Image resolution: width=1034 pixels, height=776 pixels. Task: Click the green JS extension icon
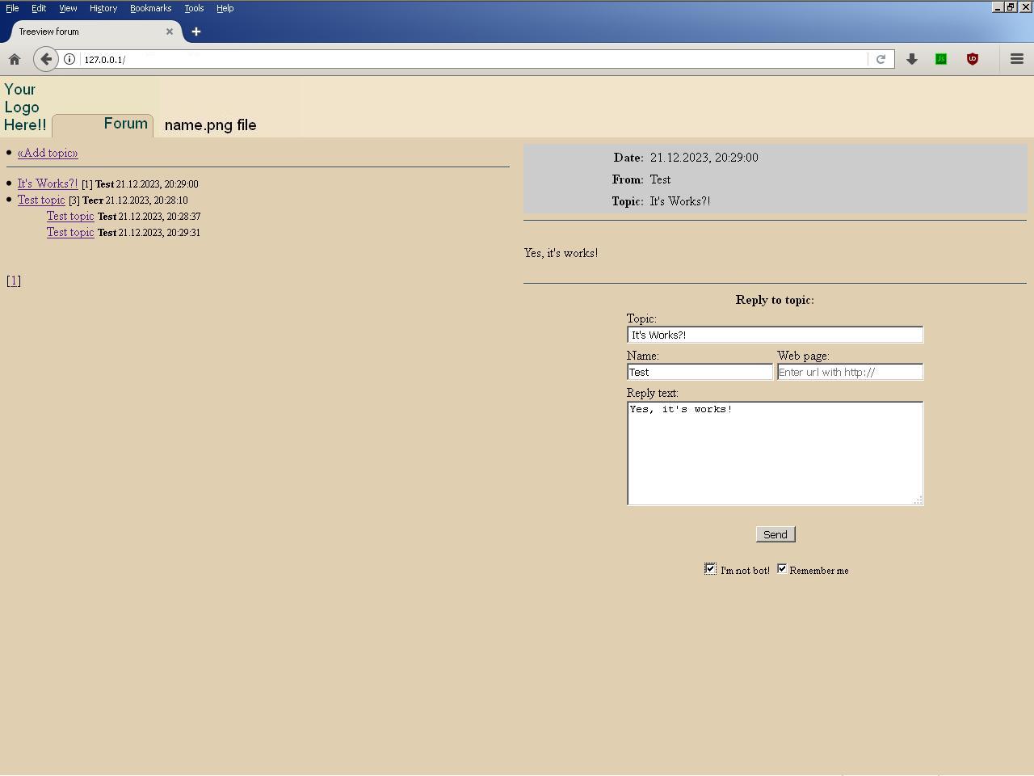click(x=941, y=59)
